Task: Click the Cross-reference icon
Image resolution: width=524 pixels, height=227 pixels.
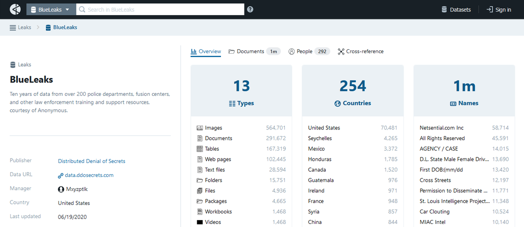Action: coord(341,51)
